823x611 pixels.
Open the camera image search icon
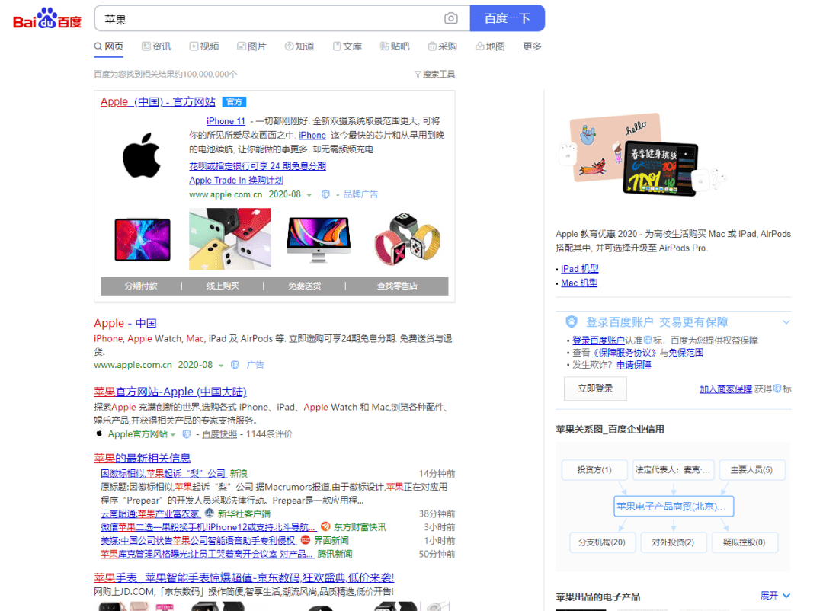450,18
